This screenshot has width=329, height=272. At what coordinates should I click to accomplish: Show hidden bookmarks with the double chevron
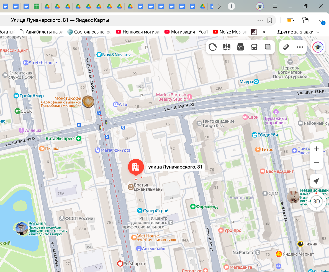click(264, 32)
